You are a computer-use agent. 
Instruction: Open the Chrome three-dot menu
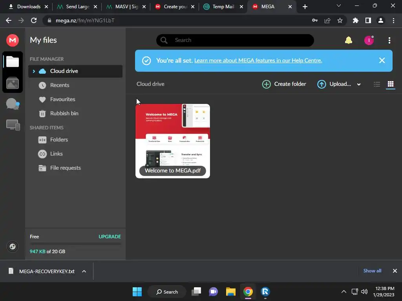(393, 20)
